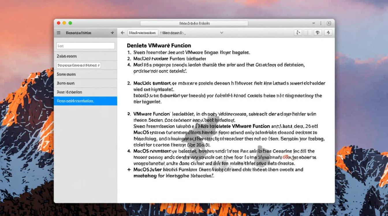
Task: Expand the chevron dropdown in the toolbar
Action: pyautogui.click(x=221, y=33)
